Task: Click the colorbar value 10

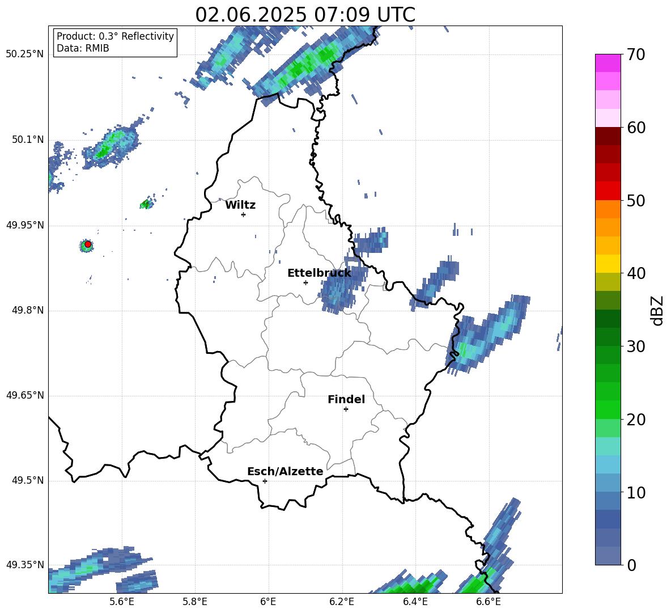Action: (636, 492)
